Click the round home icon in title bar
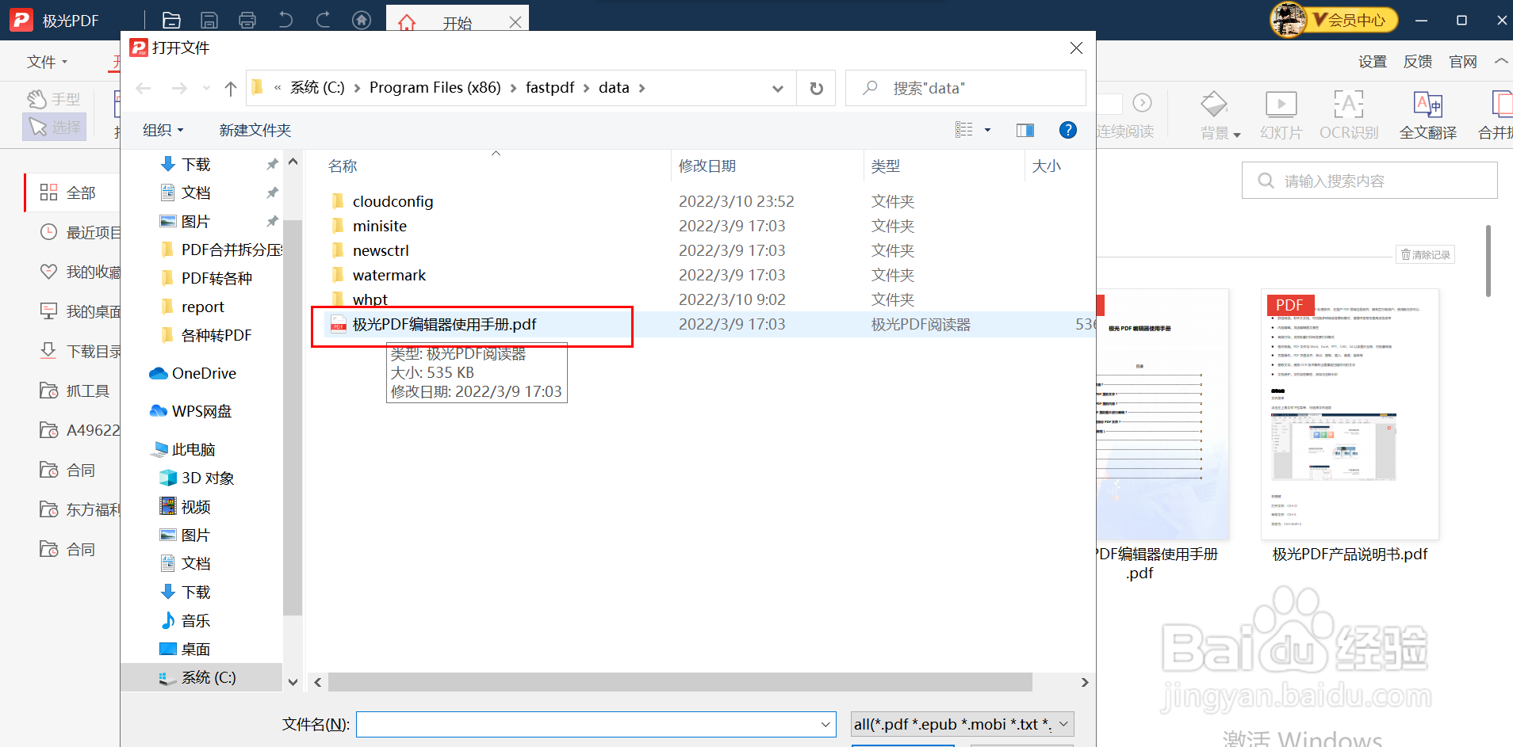Image resolution: width=1513 pixels, height=747 pixels. [362, 21]
